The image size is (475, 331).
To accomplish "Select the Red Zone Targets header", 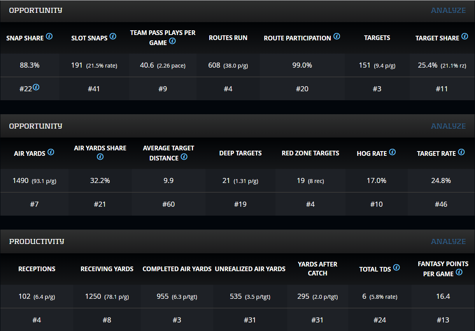I will (310, 153).
